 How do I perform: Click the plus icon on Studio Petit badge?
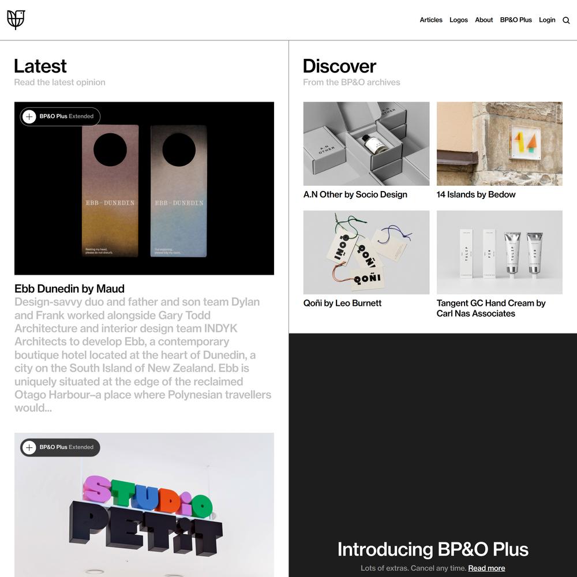tap(29, 448)
